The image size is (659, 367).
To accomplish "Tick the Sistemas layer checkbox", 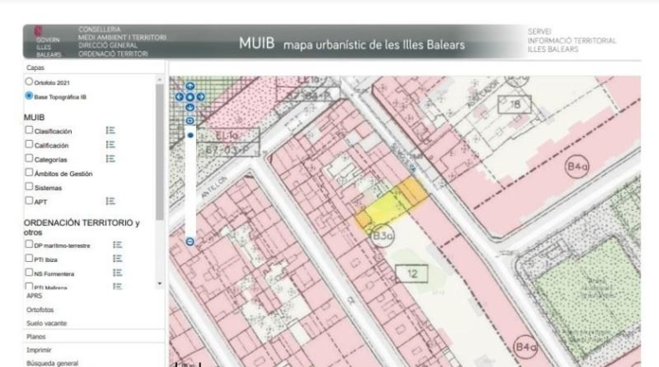I will 29,186.
